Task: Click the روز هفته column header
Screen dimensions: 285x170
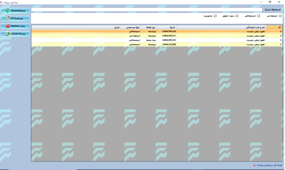Action: [149, 27]
